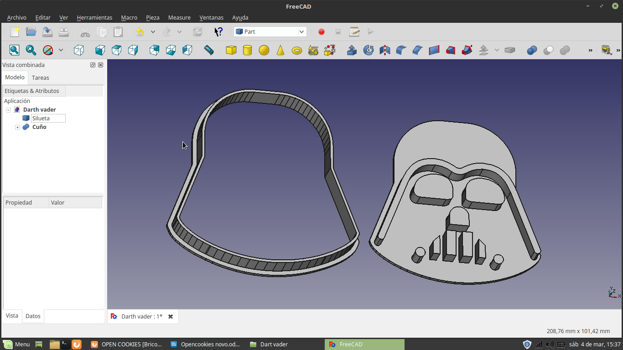Open the draw style dropdown arrow
The width and height of the screenshot is (623, 350).
point(61,50)
